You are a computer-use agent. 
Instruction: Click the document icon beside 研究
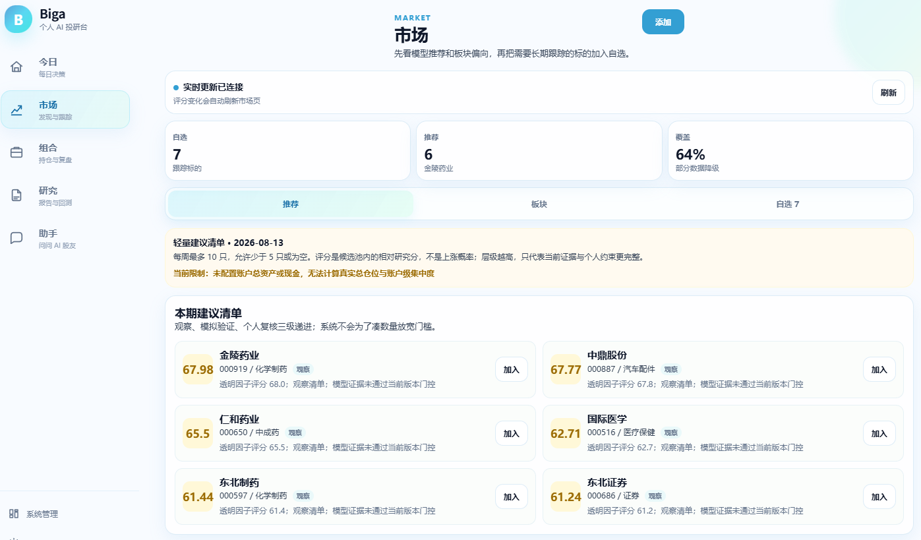click(x=16, y=195)
